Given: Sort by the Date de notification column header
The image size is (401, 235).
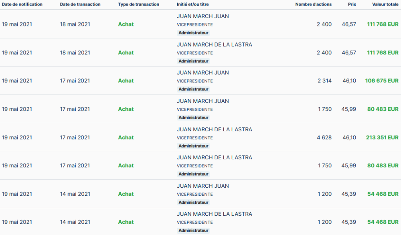Looking at the screenshot, I should 22,4.
